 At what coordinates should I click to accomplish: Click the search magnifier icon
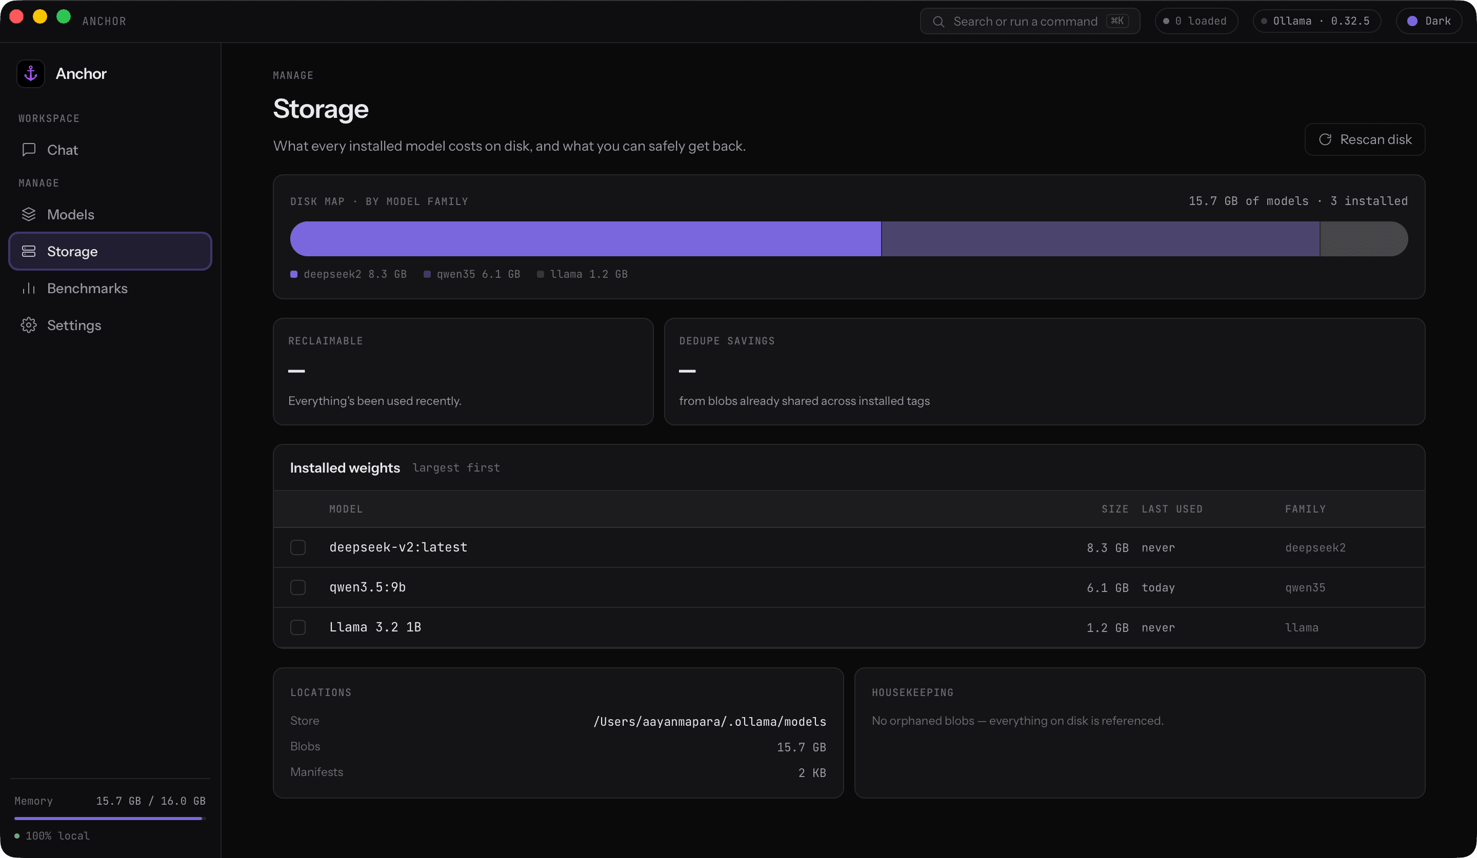[x=939, y=22]
